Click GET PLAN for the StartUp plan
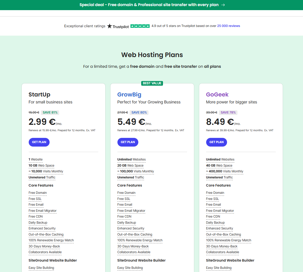This screenshot has height=272, width=303. (39, 142)
